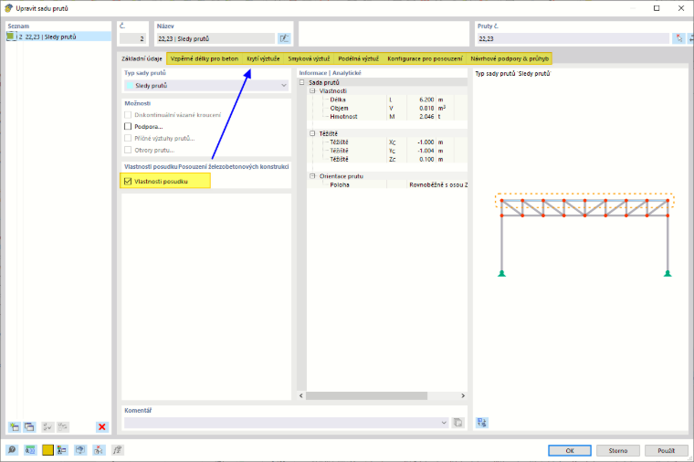Click the edit name icon beside Název

(x=284, y=38)
